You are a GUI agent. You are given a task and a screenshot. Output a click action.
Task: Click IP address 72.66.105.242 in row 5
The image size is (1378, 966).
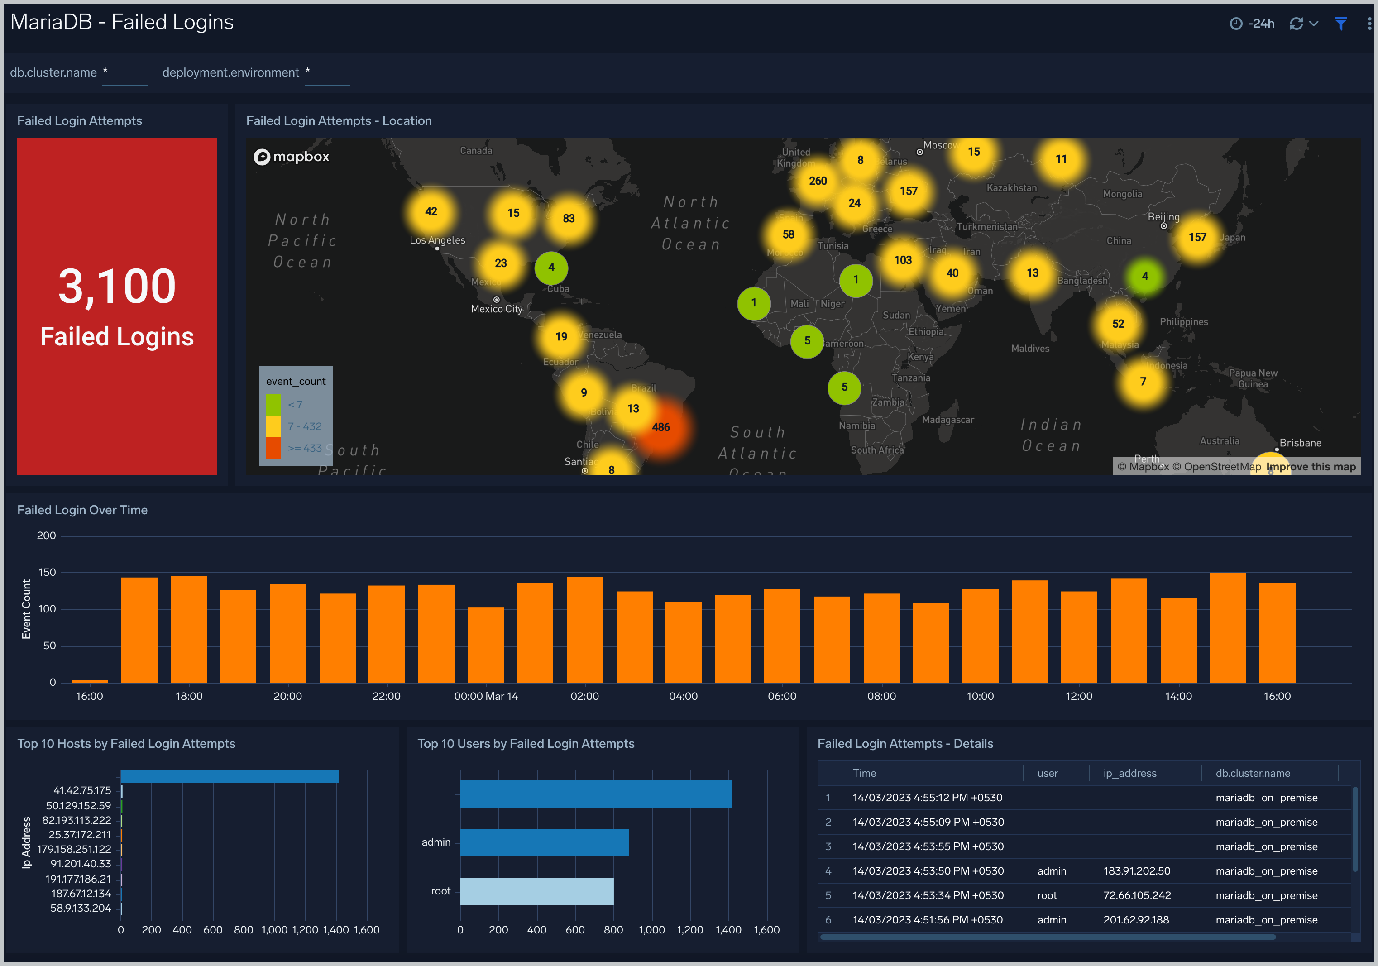pos(1137,895)
